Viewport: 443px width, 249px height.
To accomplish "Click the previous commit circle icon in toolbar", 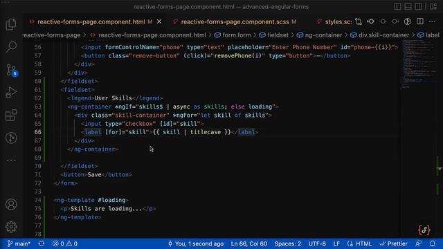I will tap(383, 21).
